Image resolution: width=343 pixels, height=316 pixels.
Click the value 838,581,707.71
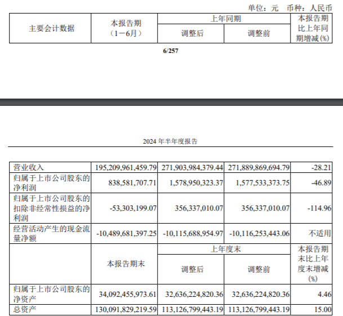tap(132, 183)
